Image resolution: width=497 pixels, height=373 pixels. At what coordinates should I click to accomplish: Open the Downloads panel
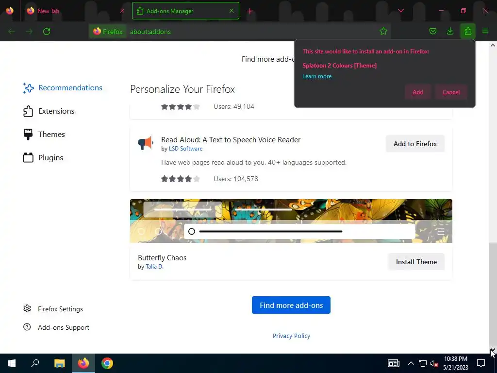pyautogui.click(x=450, y=31)
